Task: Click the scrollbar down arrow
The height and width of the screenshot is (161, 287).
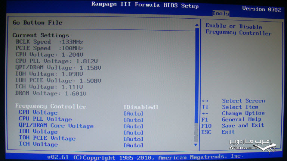Action: pyautogui.click(x=196, y=145)
